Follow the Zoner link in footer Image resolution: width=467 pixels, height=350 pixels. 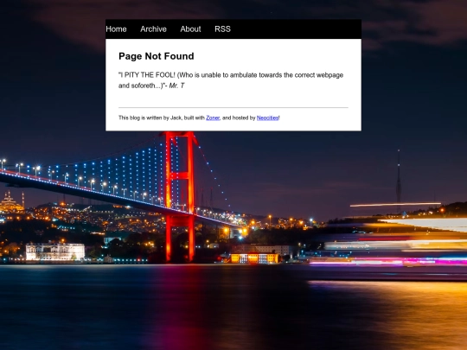[x=213, y=118]
